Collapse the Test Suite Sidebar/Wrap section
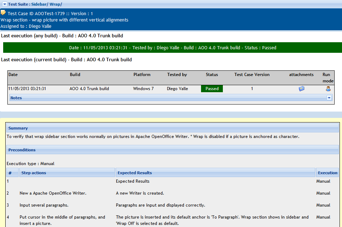The width and height of the screenshot is (342, 227). (x=4, y=4)
